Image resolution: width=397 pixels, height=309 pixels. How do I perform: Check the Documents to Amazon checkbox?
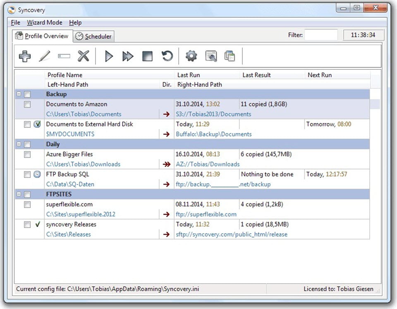(x=27, y=104)
